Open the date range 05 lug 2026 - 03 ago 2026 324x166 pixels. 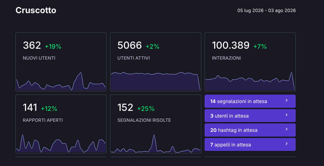266,11
